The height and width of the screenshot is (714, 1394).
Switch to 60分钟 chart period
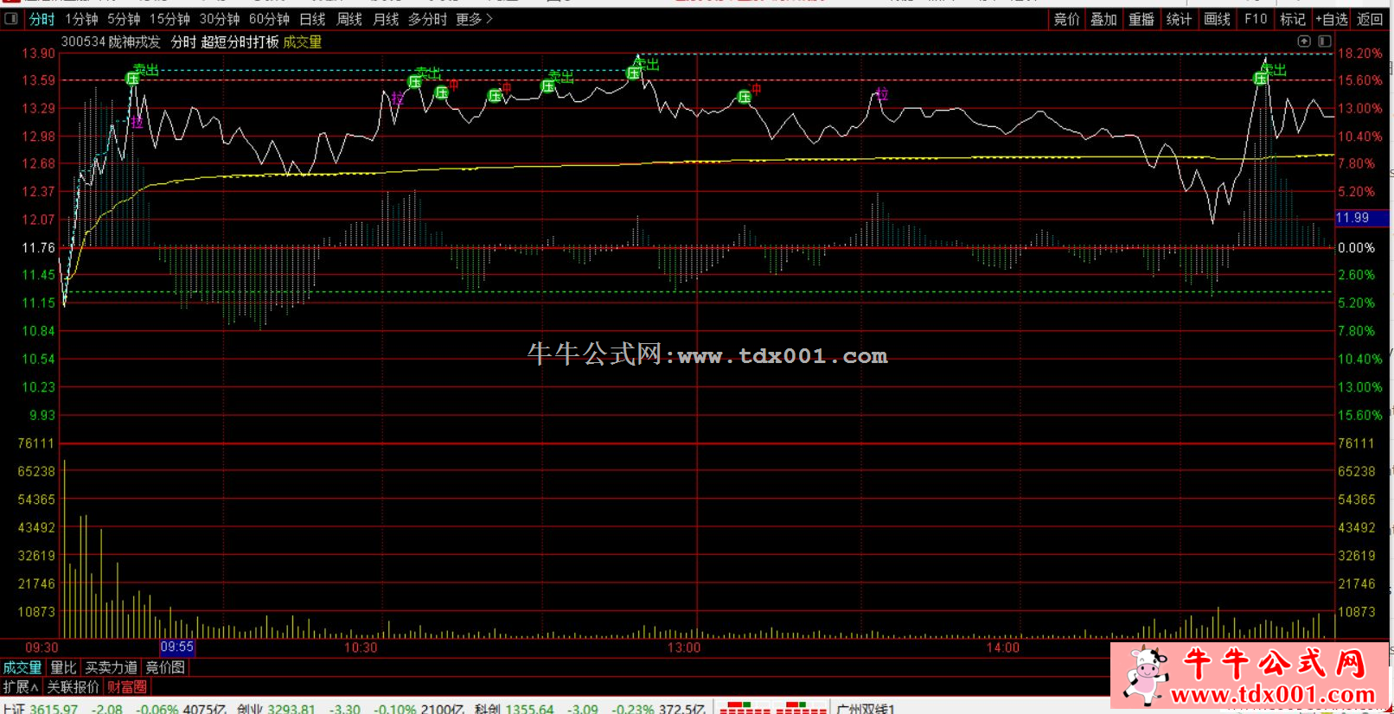269,19
